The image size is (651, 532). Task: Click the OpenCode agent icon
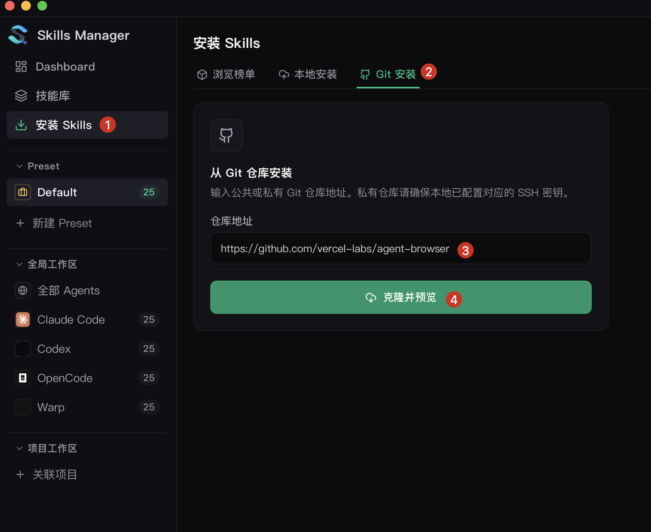tap(23, 378)
